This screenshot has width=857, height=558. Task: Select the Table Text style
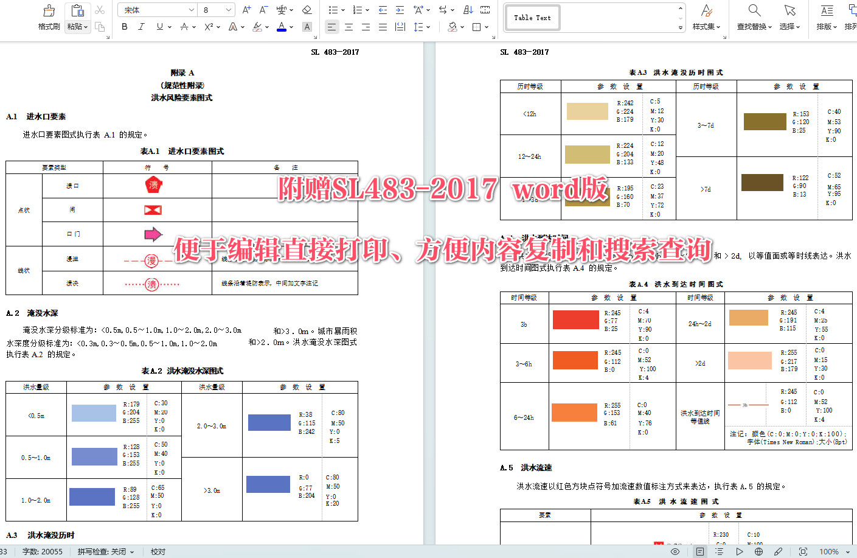click(x=532, y=17)
